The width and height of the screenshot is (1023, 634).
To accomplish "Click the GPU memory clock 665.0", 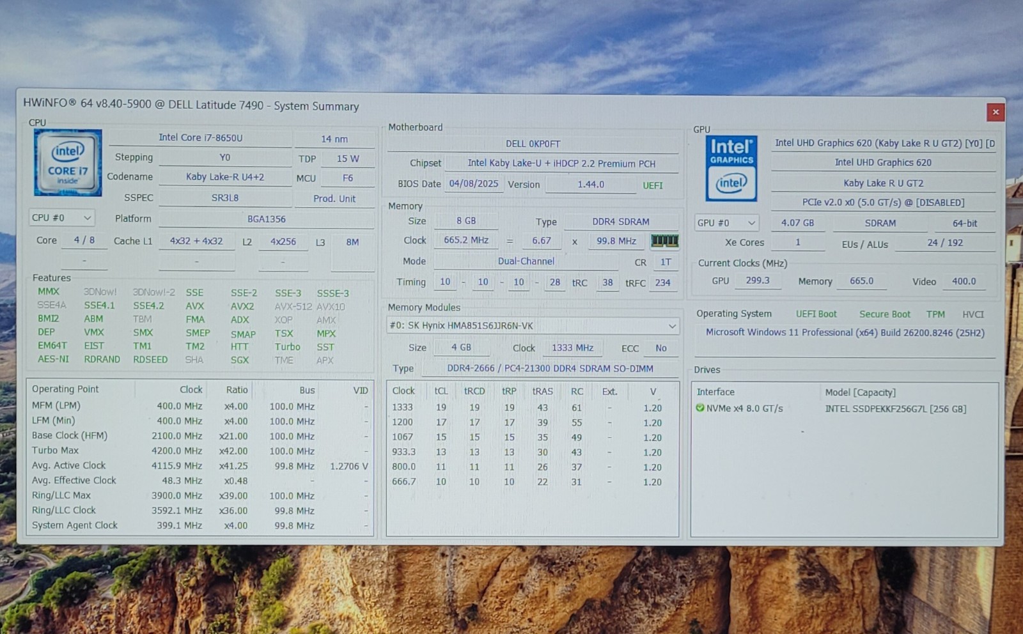I will (x=862, y=281).
